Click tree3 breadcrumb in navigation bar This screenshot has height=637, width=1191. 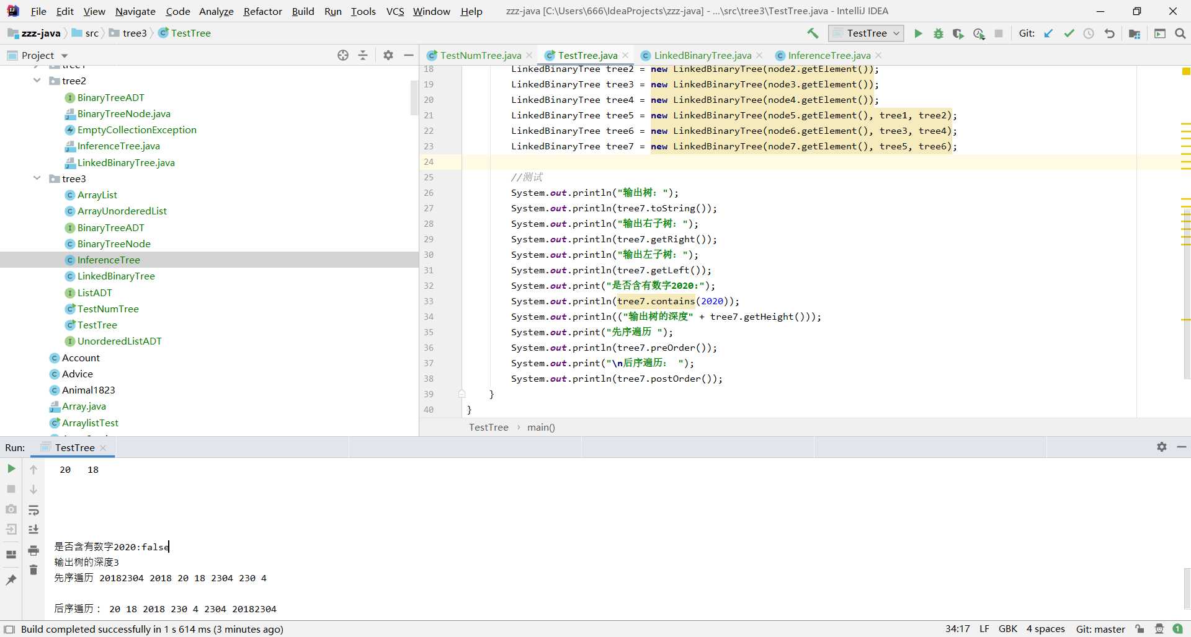pyautogui.click(x=128, y=33)
